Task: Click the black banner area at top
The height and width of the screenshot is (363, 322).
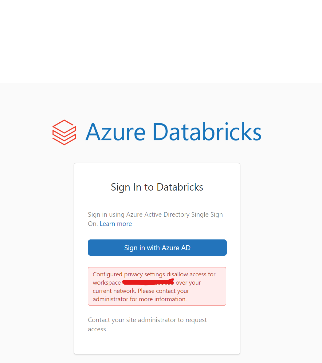Action: (x=161, y=41)
